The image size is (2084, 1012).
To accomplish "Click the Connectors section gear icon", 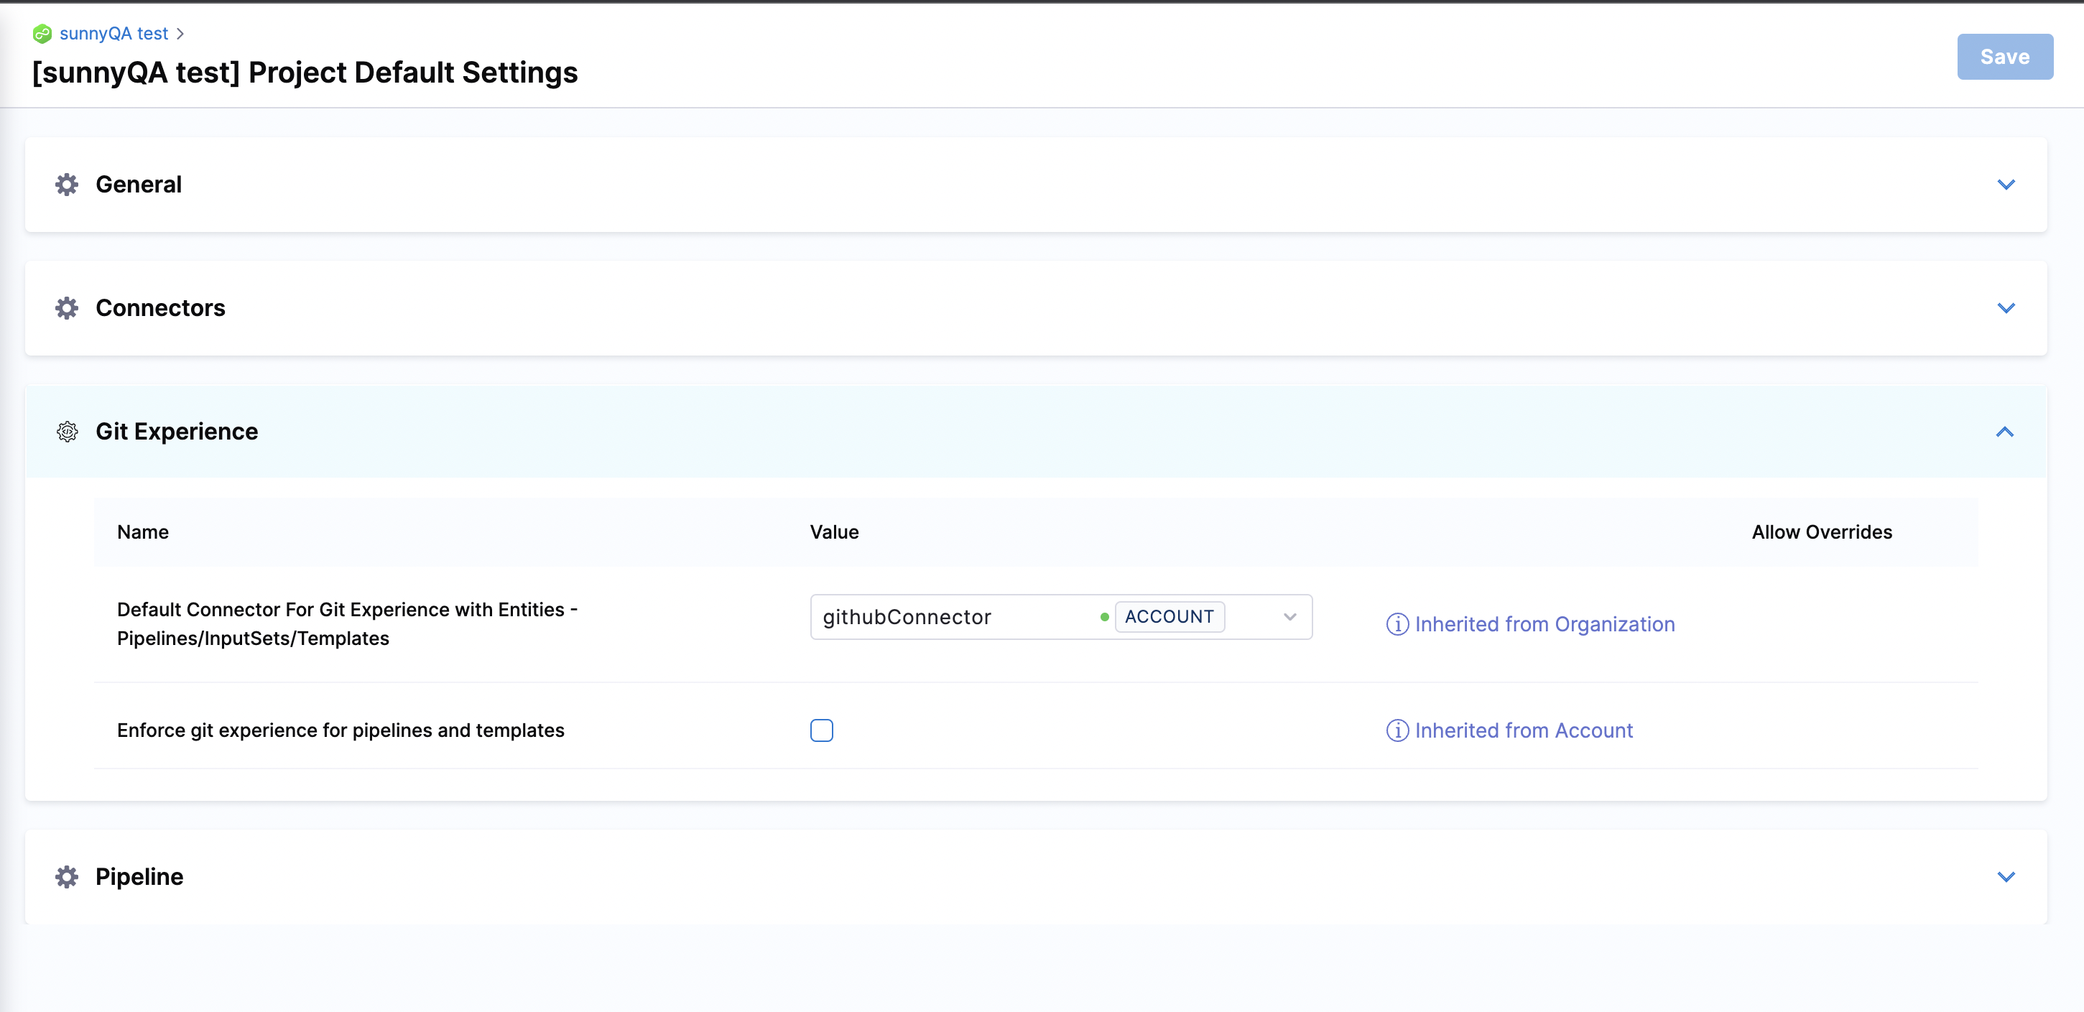I will point(67,308).
